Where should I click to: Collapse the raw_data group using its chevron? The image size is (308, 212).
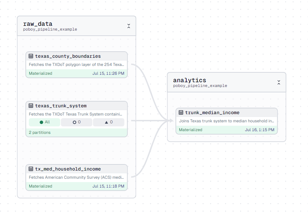(x=129, y=26)
